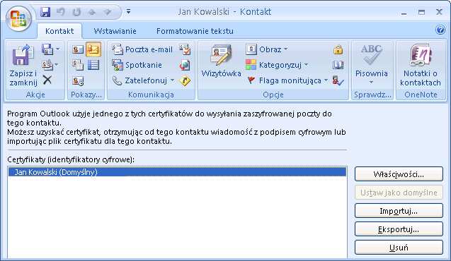Open the Flaga monitująca dropdown

click(287, 80)
